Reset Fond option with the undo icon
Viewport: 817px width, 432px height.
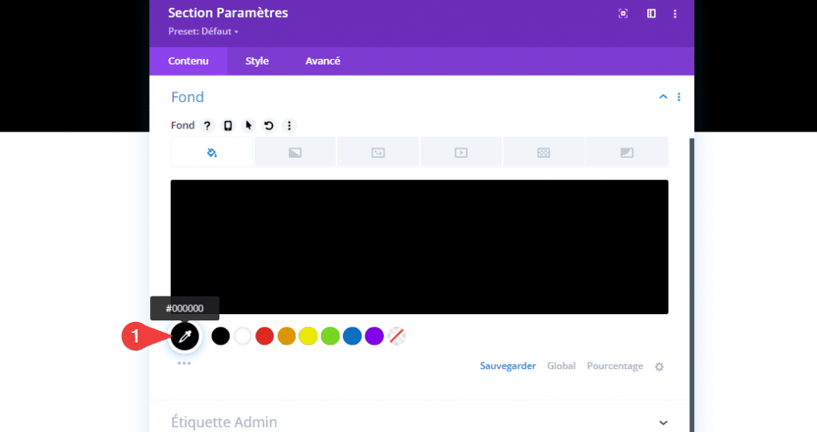[268, 125]
